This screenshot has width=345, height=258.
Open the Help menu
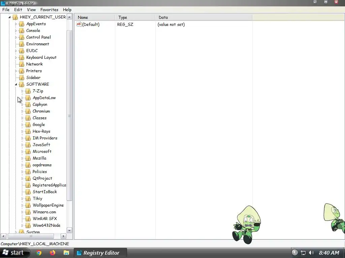pyautogui.click(x=67, y=10)
